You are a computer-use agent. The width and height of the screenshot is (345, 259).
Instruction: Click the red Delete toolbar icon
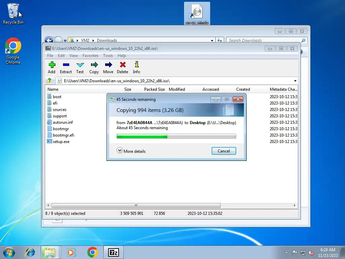click(x=123, y=67)
